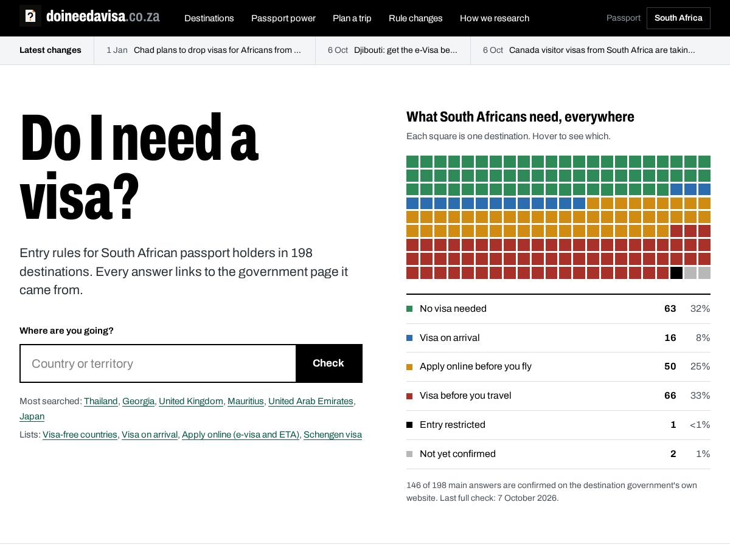The image size is (730, 547).
Task: Open the Destinations menu
Action: pos(209,18)
